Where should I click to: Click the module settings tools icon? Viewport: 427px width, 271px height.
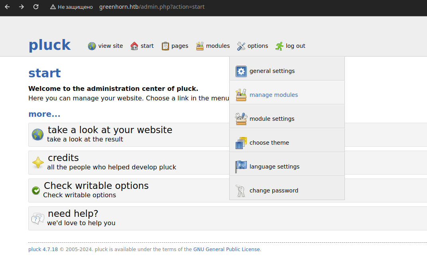click(241, 119)
